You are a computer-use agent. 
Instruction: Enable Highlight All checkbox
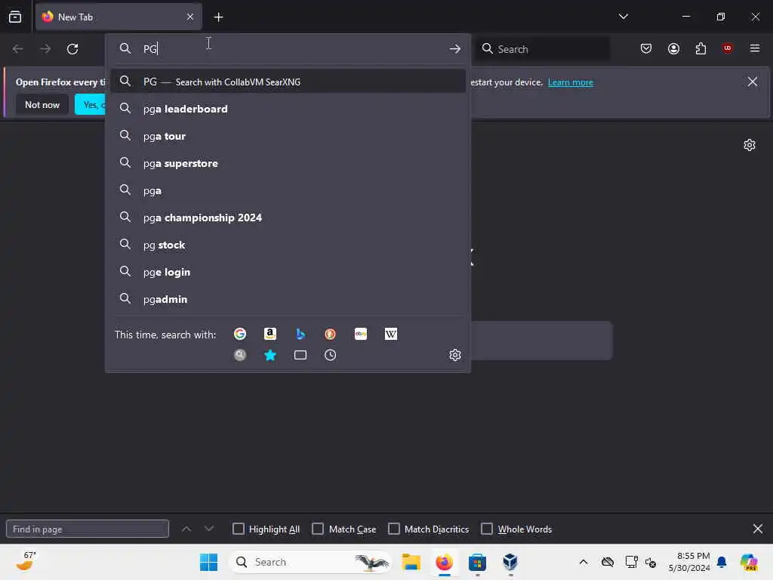tap(238, 529)
